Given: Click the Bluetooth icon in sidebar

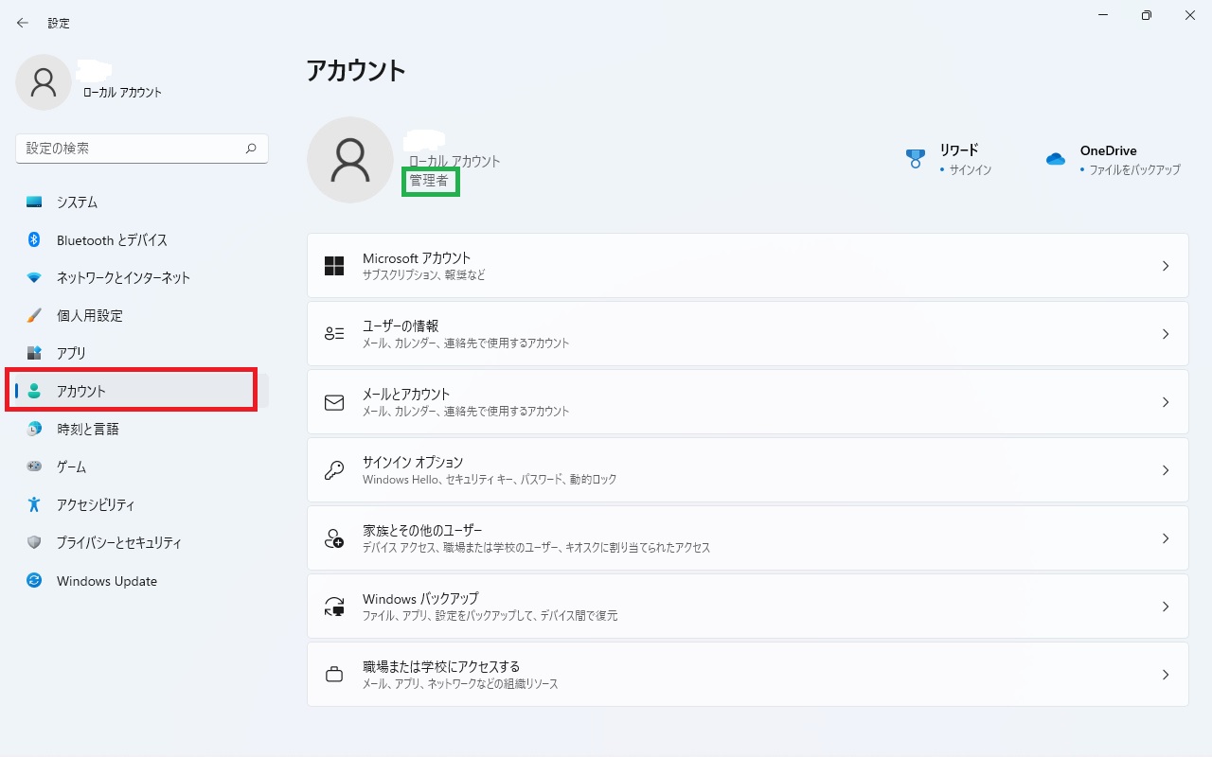Looking at the screenshot, I should click(34, 240).
